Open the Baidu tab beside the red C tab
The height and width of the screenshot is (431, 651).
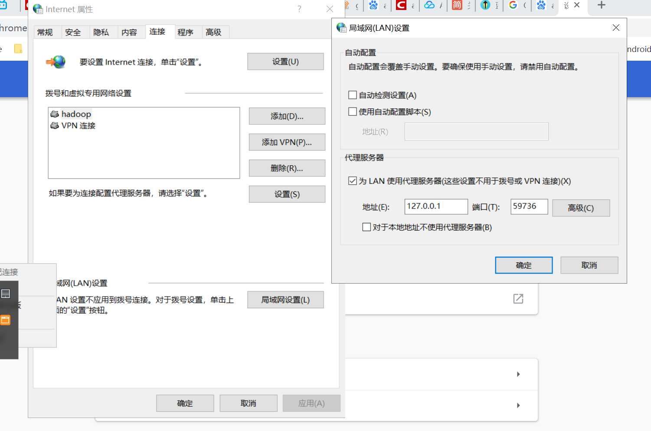click(373, 5)
